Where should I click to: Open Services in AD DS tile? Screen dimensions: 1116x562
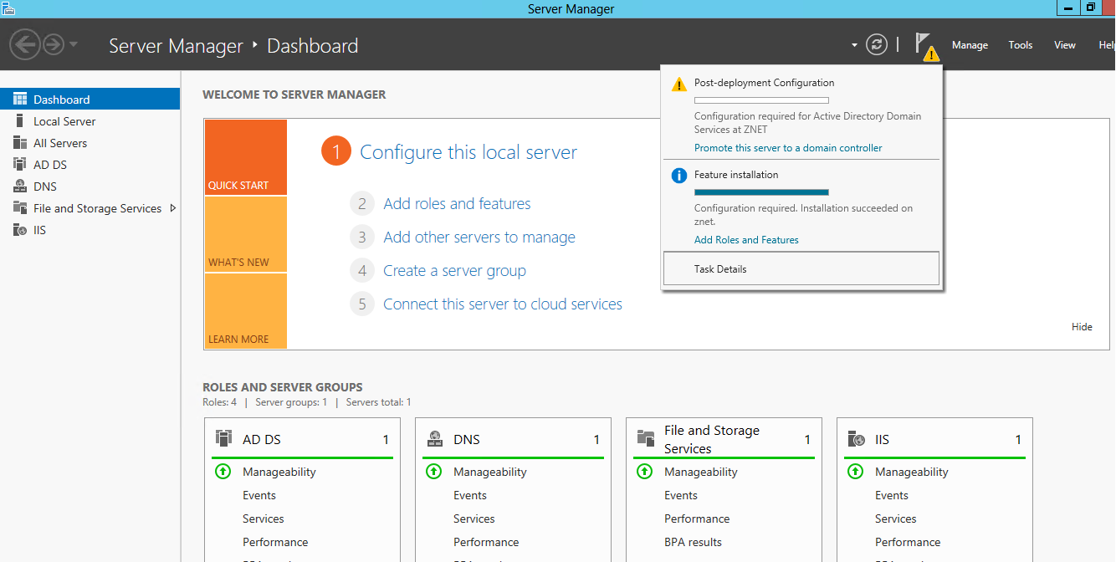pyautogui.click(x=264, y=519)
